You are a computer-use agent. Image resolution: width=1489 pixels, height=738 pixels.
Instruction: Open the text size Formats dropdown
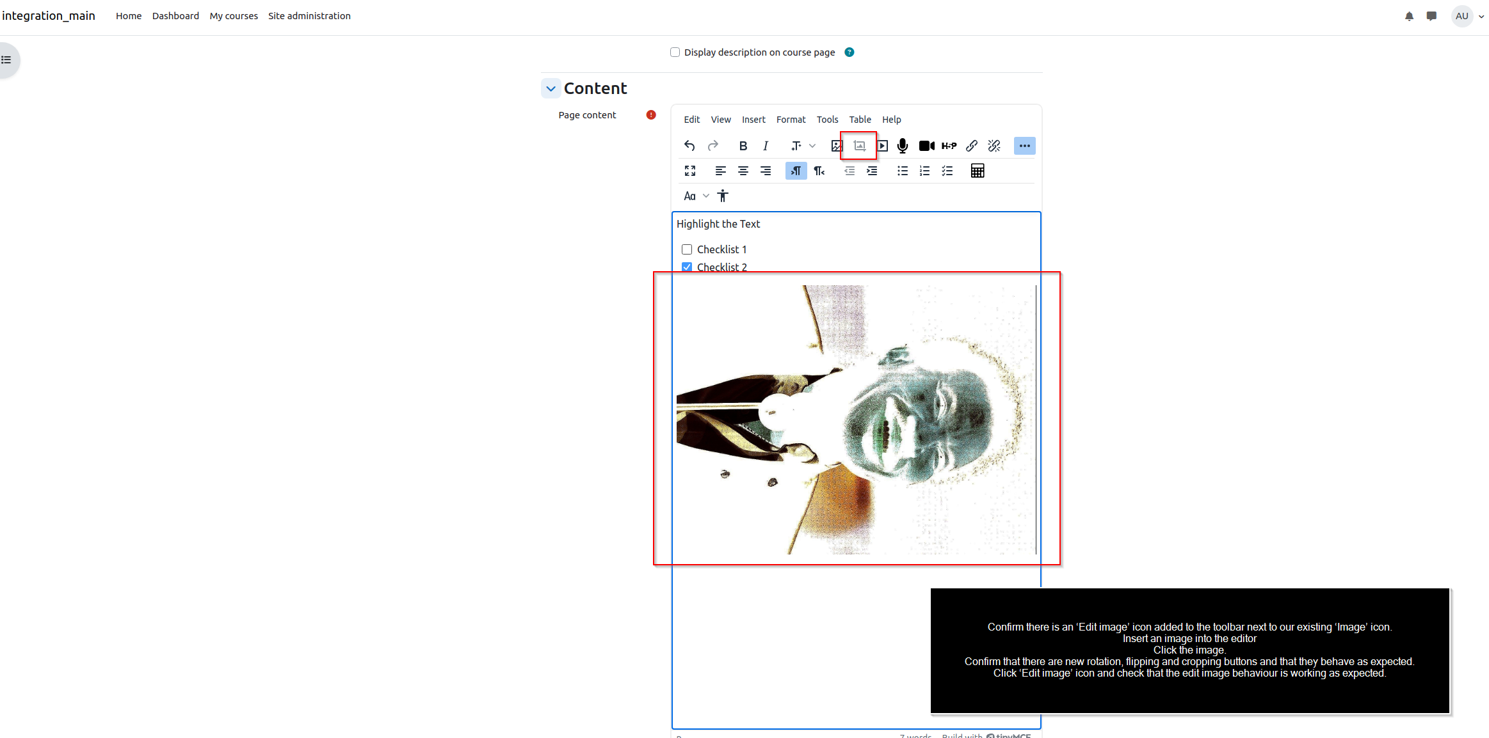coord(803,146)
